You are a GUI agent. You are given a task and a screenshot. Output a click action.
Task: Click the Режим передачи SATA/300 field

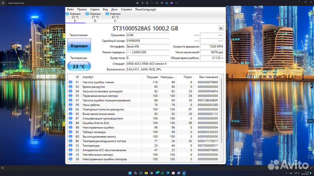tap(148, 52)
